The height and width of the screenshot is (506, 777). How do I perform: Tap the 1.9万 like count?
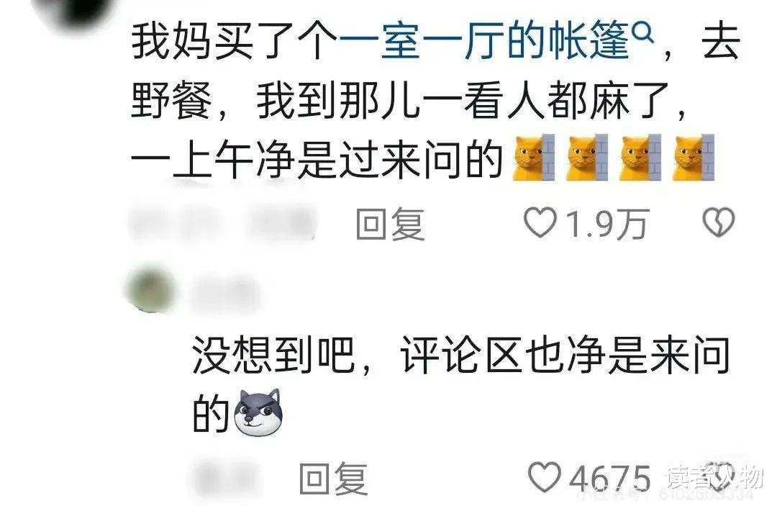pyautogui.click(x=606, y=224)
